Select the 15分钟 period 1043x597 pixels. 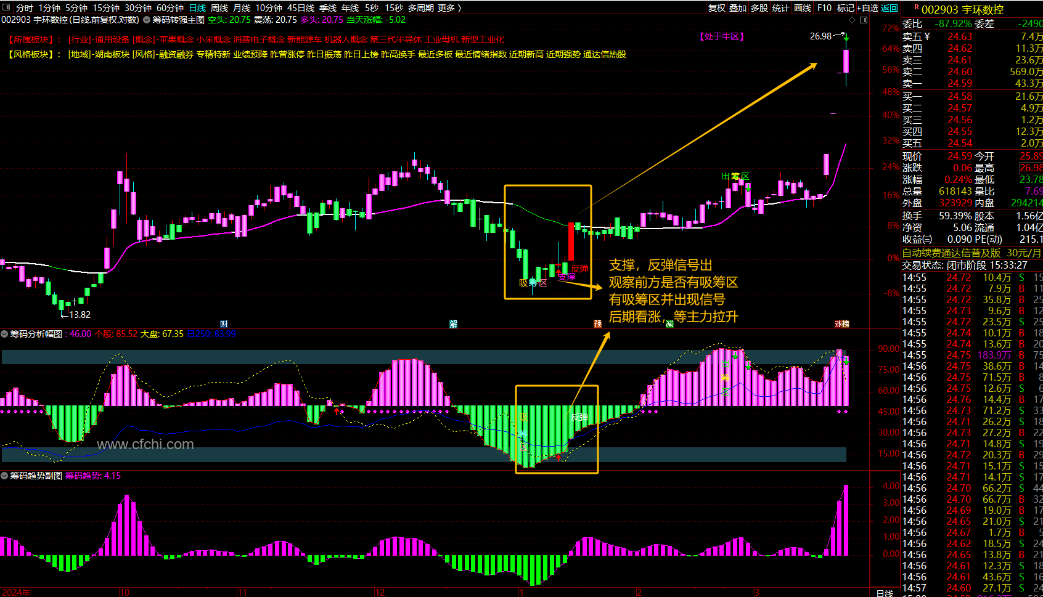(x=106, y=8)
